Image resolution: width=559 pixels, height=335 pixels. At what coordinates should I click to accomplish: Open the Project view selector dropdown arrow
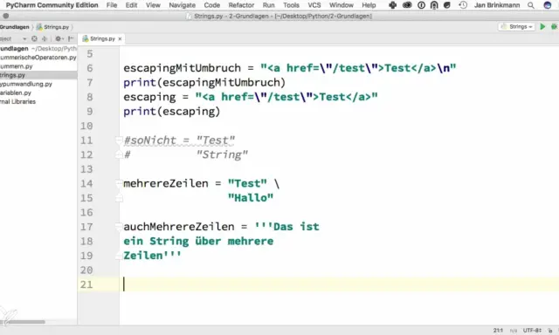point(24,38)
